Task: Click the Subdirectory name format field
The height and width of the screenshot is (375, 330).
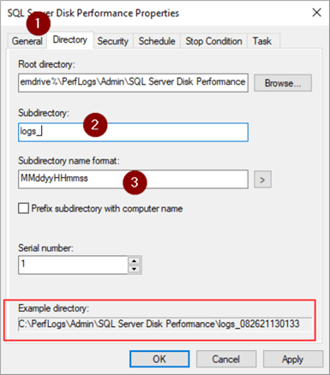Action: click(133, 179)
